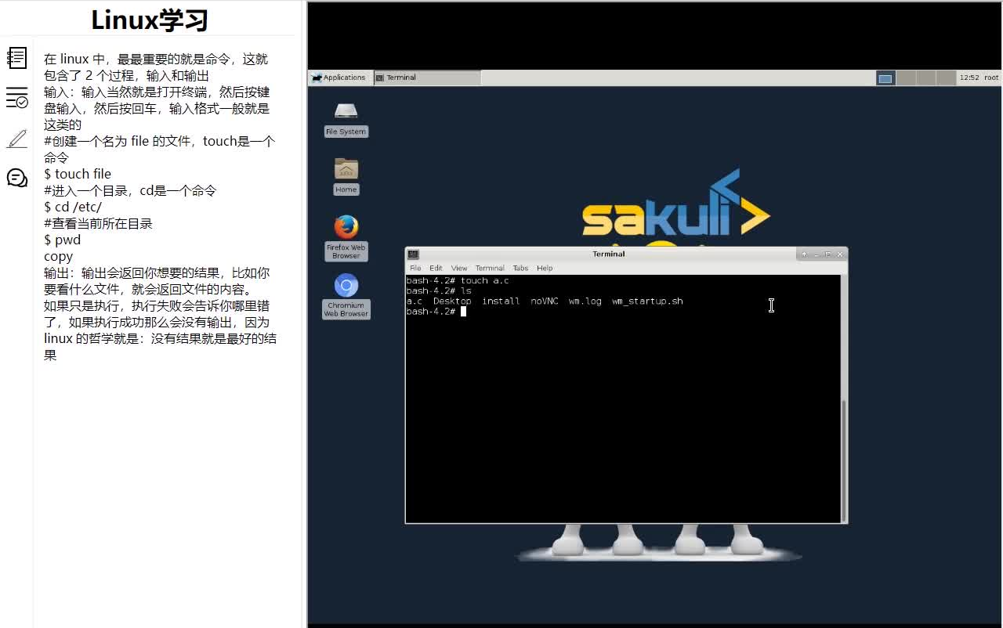Image resolution: width=1003 pixels, height=628 pixels.
Task: Click the 12:52 panel clock
Action: 969,78
